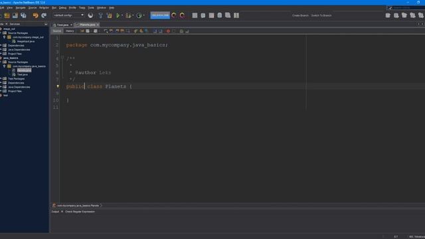Select Planets.java in the project tree
The image size is (425, 239).
tap(24, 70)
